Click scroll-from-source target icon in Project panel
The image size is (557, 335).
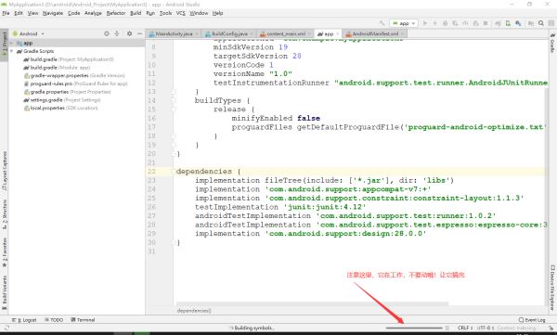[x=107, y=33]
